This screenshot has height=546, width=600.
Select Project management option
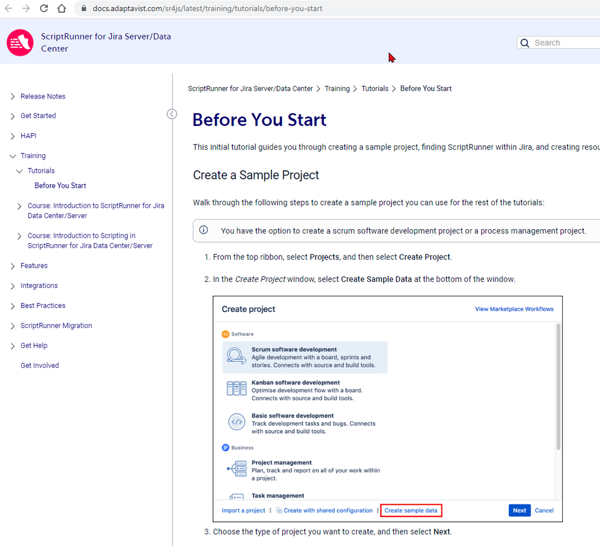[305, 470]
